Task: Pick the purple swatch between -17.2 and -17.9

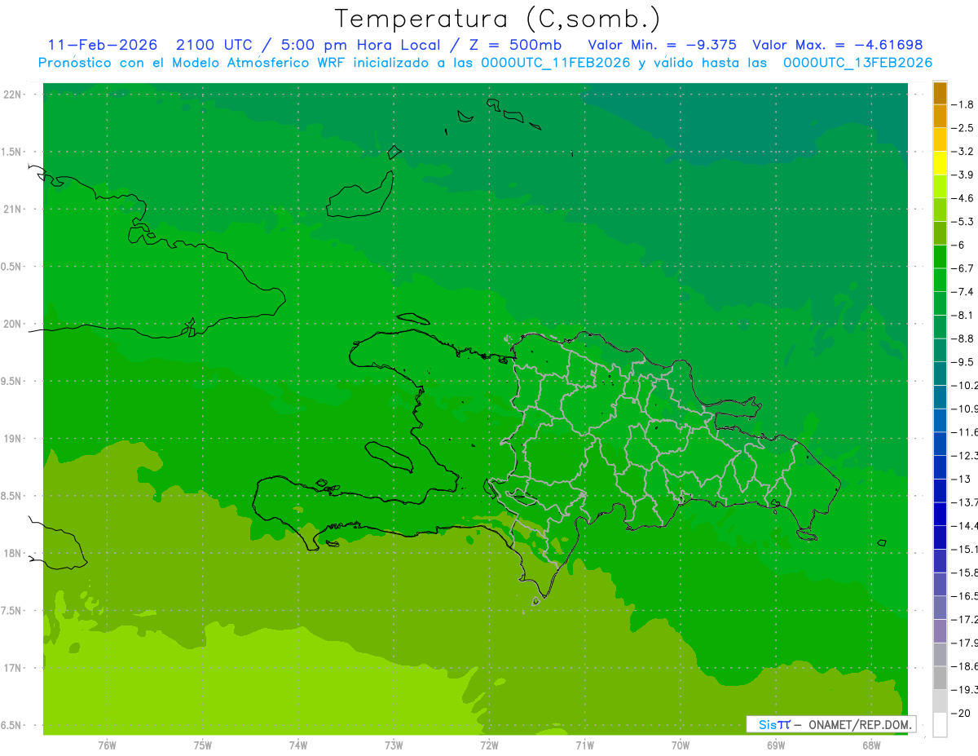Action: (940, 631)
